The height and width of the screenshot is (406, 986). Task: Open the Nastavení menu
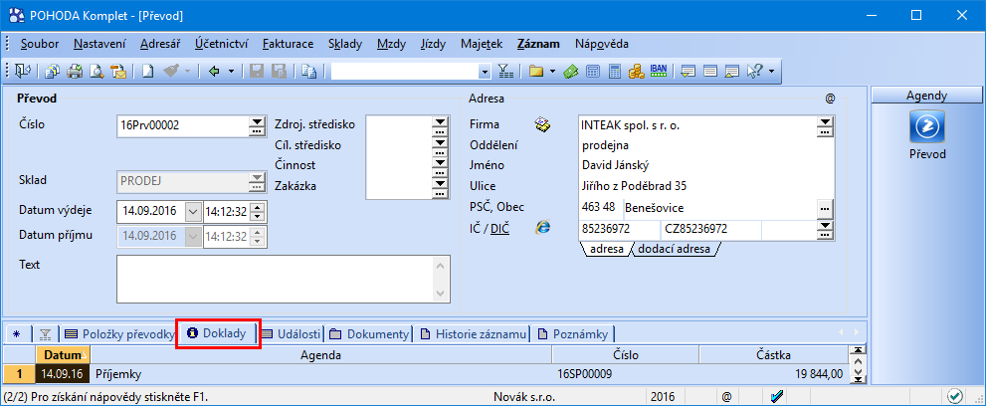point(99,44)
